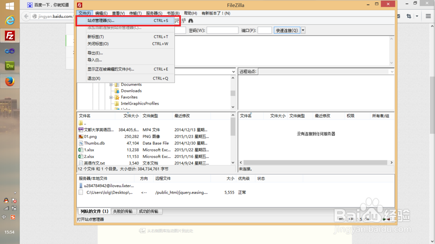435x244 pixels.
Task: Open the View (查看) menu
Action: pos(118,13)
